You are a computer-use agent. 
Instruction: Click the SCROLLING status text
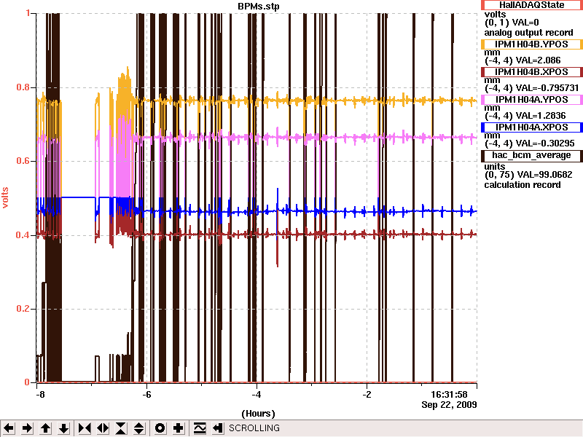pos(254,428)
